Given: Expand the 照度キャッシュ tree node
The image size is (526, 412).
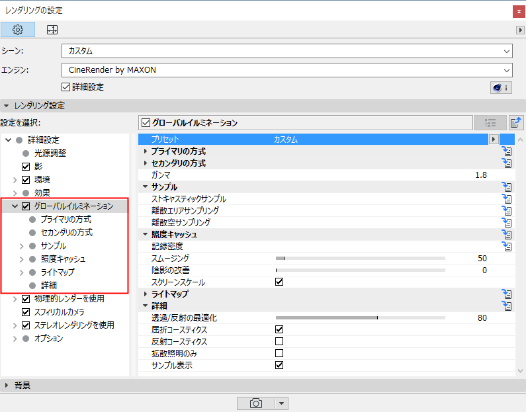Looking at the screenshot, I should tap(21, 259).
